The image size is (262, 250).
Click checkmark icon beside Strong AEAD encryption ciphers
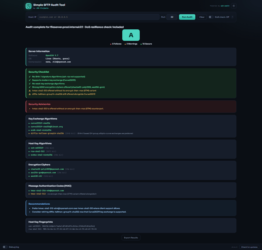pos(30,87)
